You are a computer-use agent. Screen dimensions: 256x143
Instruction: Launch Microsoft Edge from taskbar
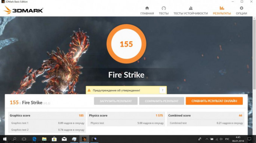tap(34, 139)
